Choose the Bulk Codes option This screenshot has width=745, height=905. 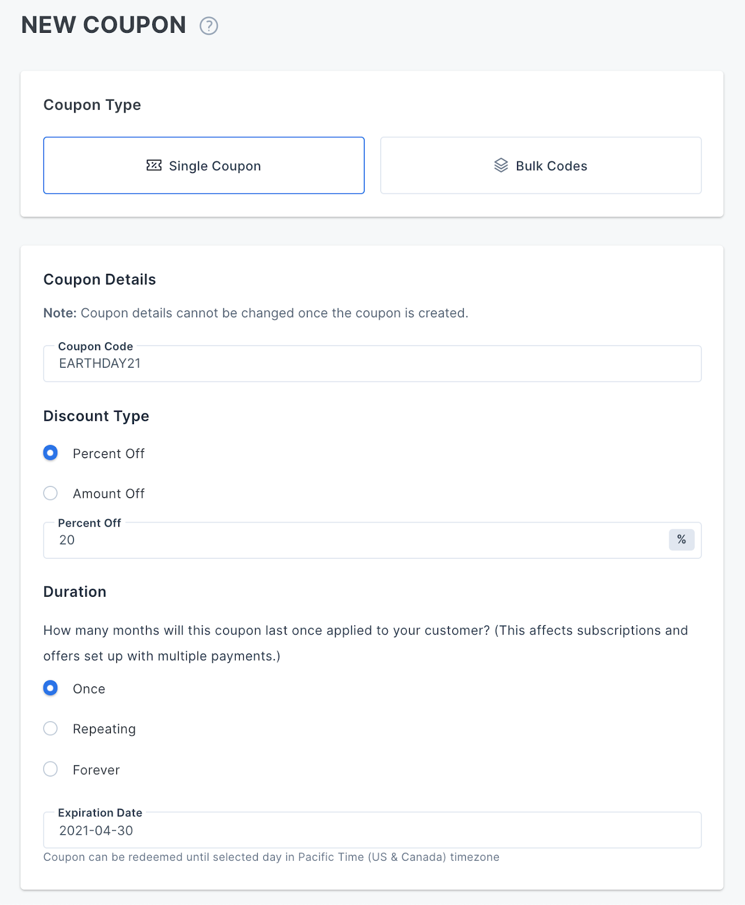pos(541,165)
